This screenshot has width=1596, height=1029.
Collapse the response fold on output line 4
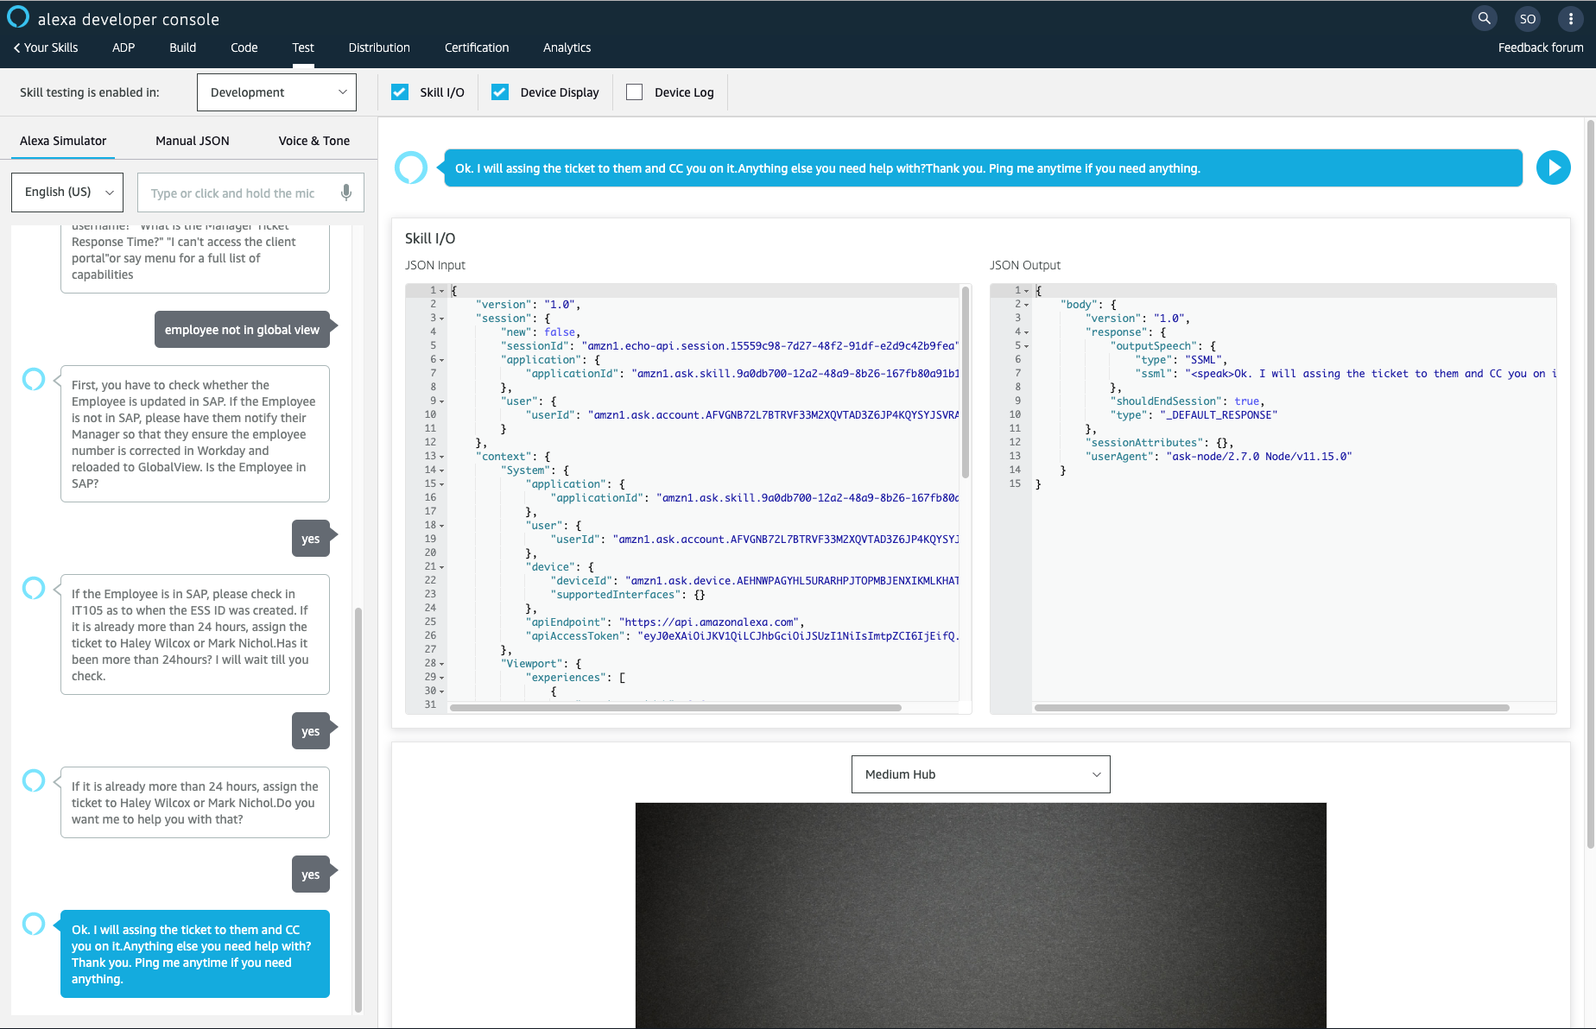(1027, 332)
